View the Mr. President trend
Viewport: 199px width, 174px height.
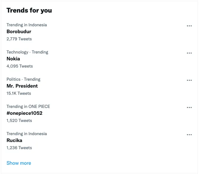coord(22,86)
